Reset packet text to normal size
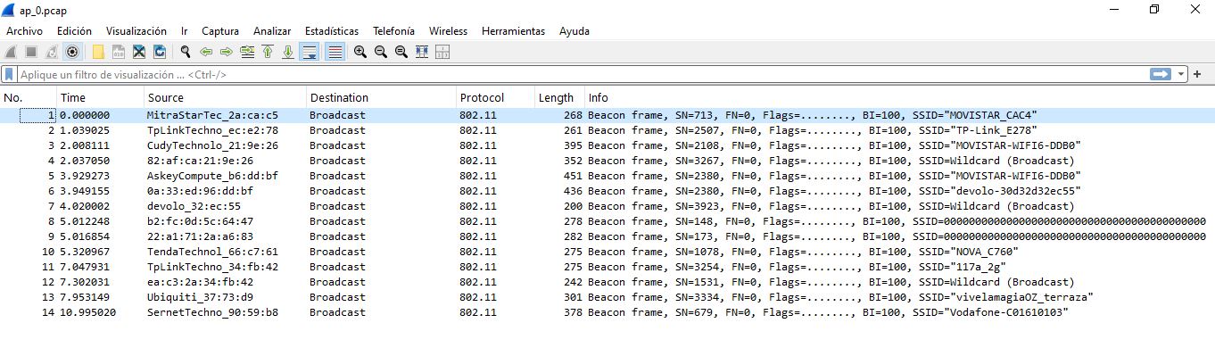This screenshot has width=1215, height=348. (x=401, y=52)
